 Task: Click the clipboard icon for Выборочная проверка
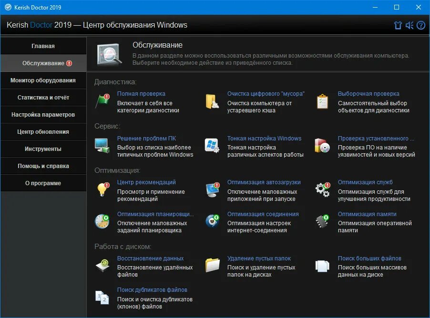pyautogui.click(x=322, y=101)
